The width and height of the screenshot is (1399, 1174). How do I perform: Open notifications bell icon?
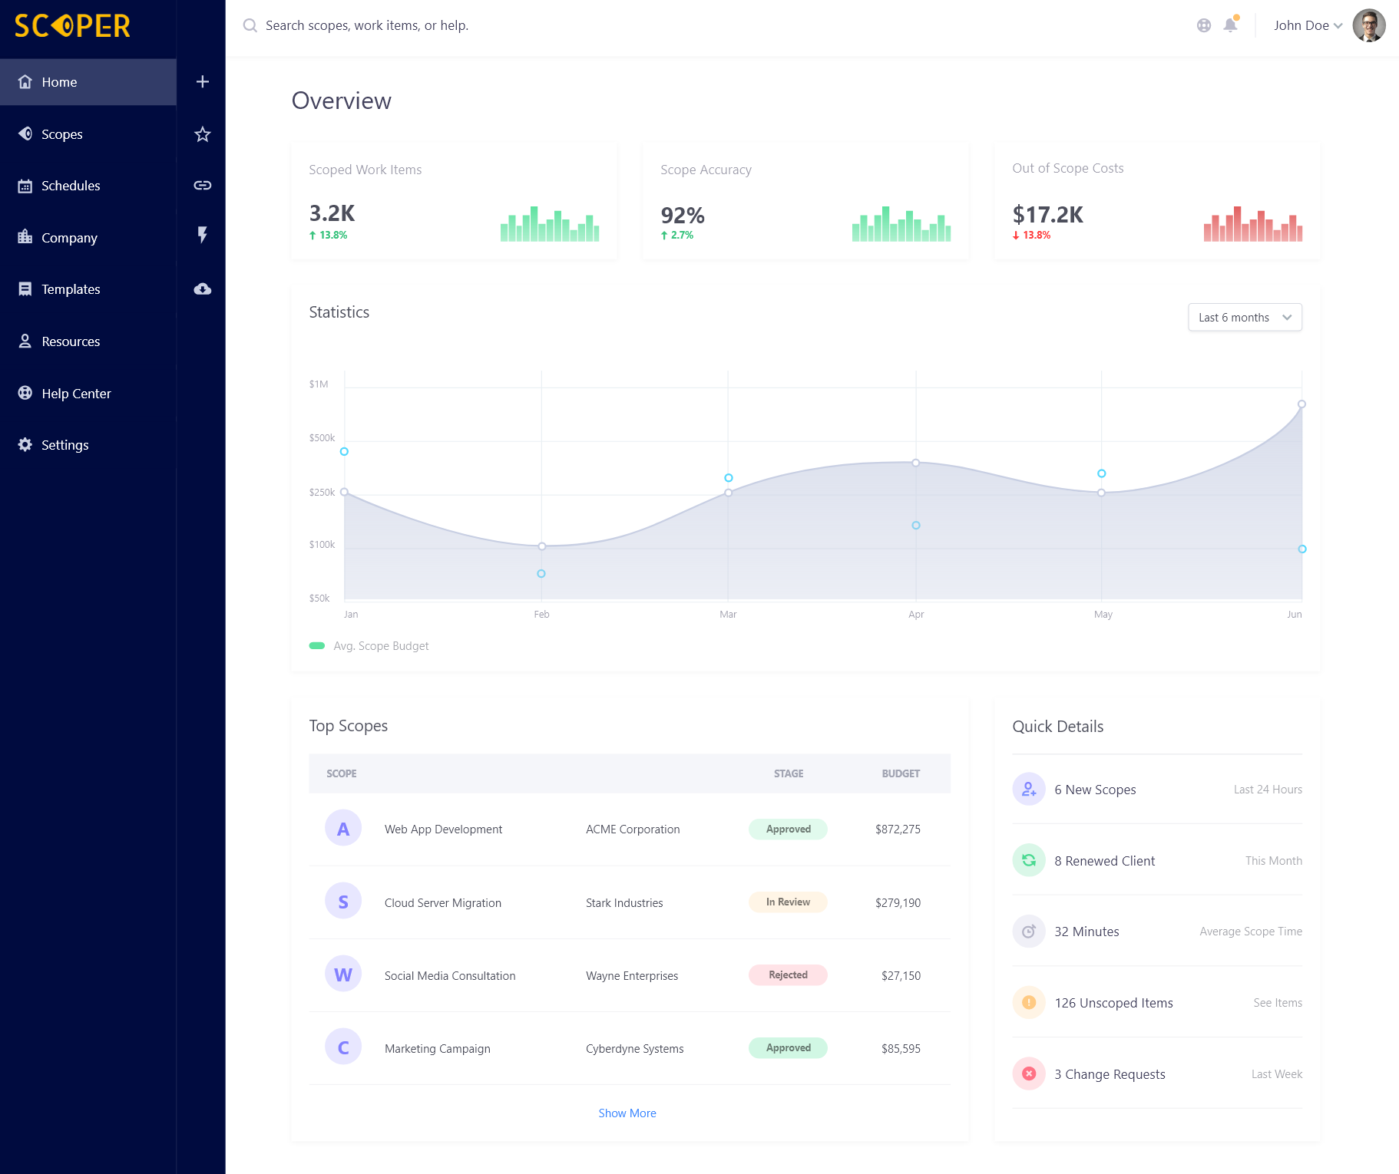pos(1230,25)
